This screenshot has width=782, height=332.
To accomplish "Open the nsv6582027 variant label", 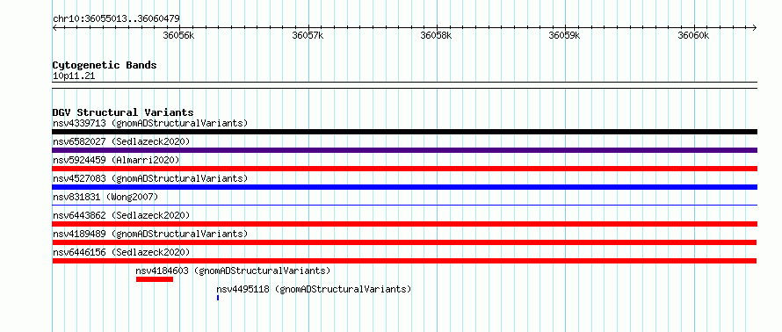I will [x=121, y=141].
